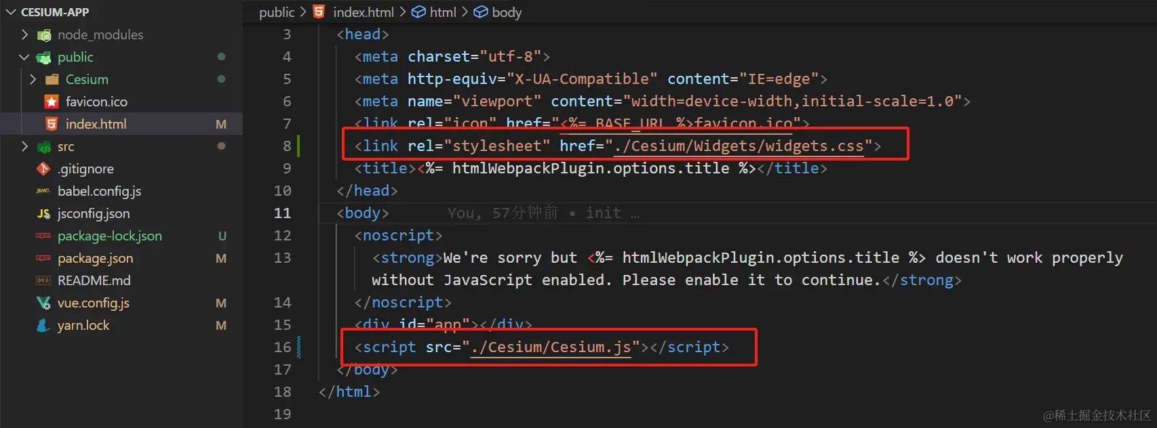This screenshot has height=428, width=1157.
Task: Click the git icon beside .gitignore
Action: tap(43, 169)
